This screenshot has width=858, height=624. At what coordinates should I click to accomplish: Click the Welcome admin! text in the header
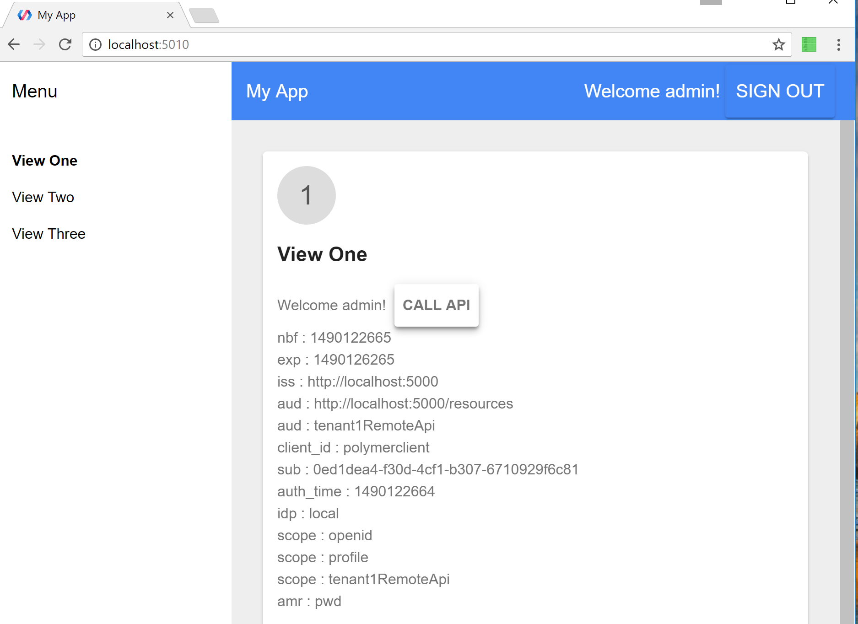[x=652, y=91]
